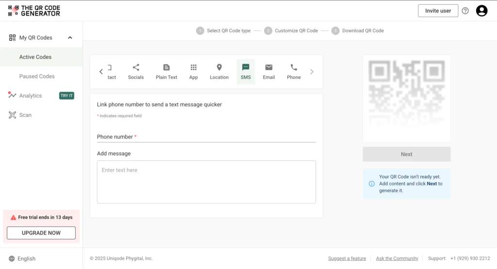
Task: Select the Phone handset icon
Action: point(294,67)
